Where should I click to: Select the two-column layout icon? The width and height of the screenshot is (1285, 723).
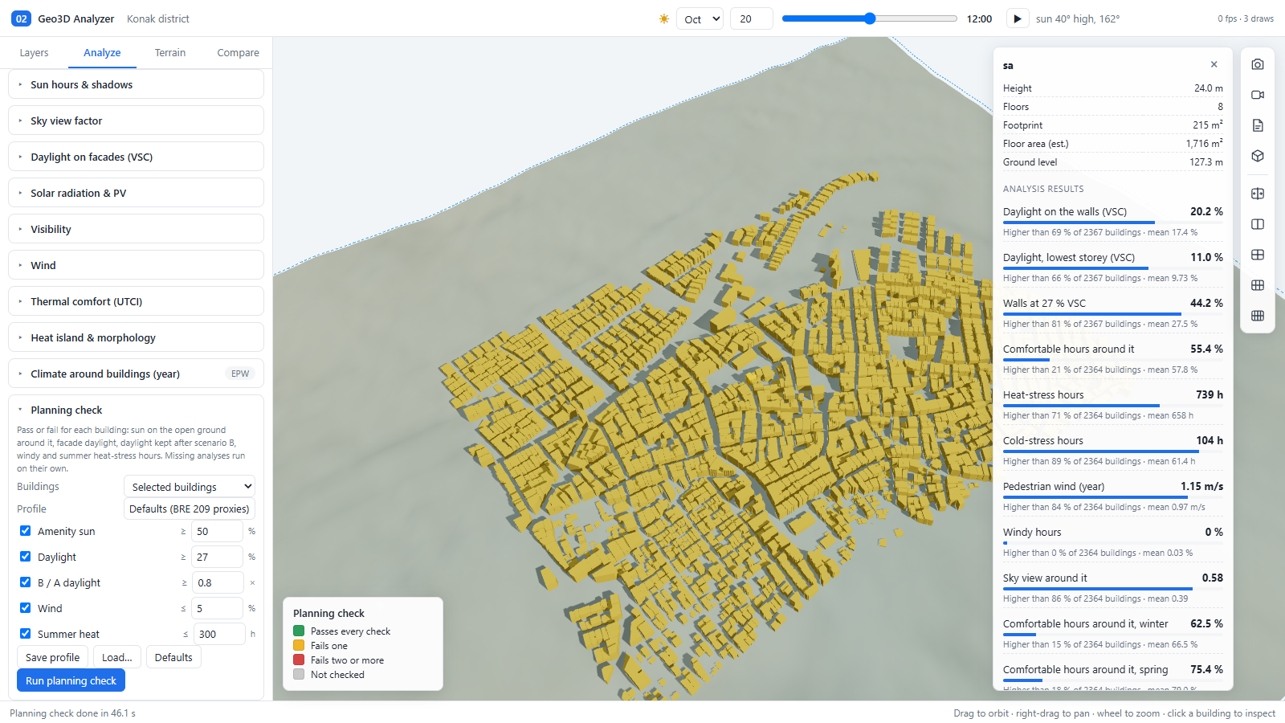pyautogui.click(x=1258, y=224)
